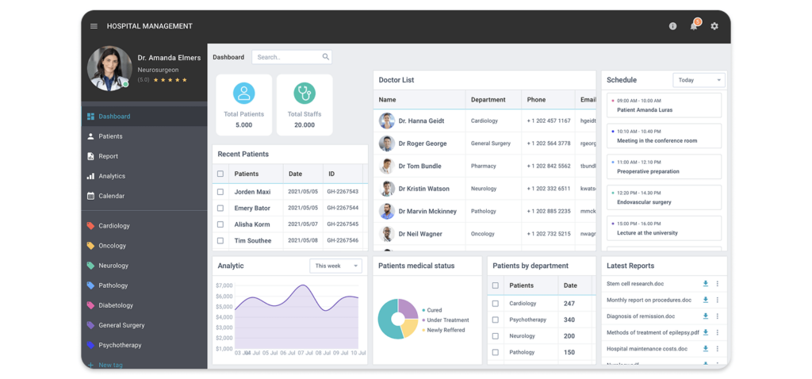This screenshot has height=379, width=812.
Task: Click the info icon in header
Action: 672,26
